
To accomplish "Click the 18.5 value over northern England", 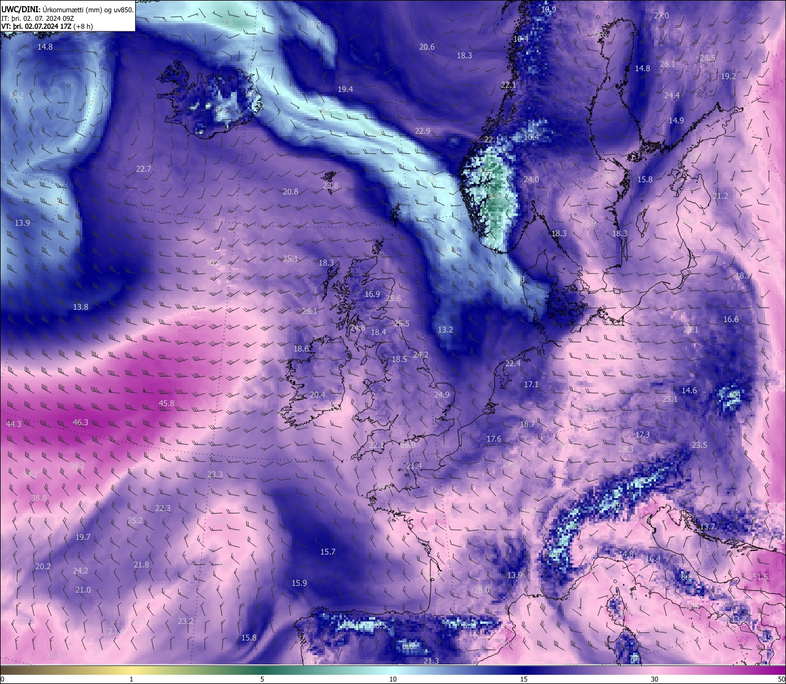I will pos(399,359).
